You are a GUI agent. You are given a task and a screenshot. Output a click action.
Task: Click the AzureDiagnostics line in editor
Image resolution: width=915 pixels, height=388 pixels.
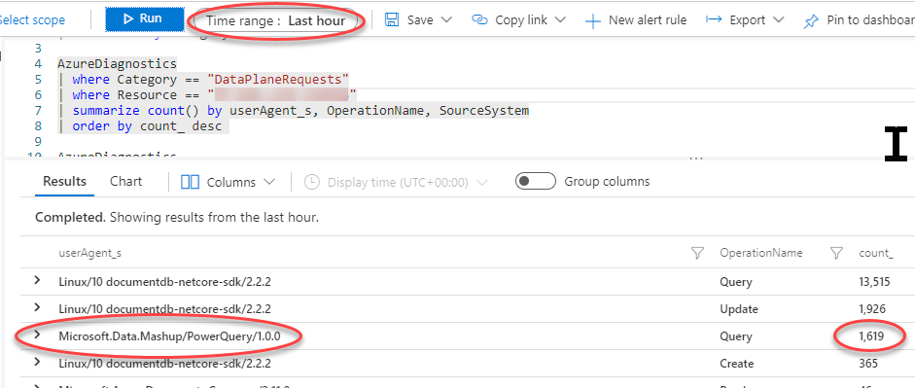tap(117, 63)
